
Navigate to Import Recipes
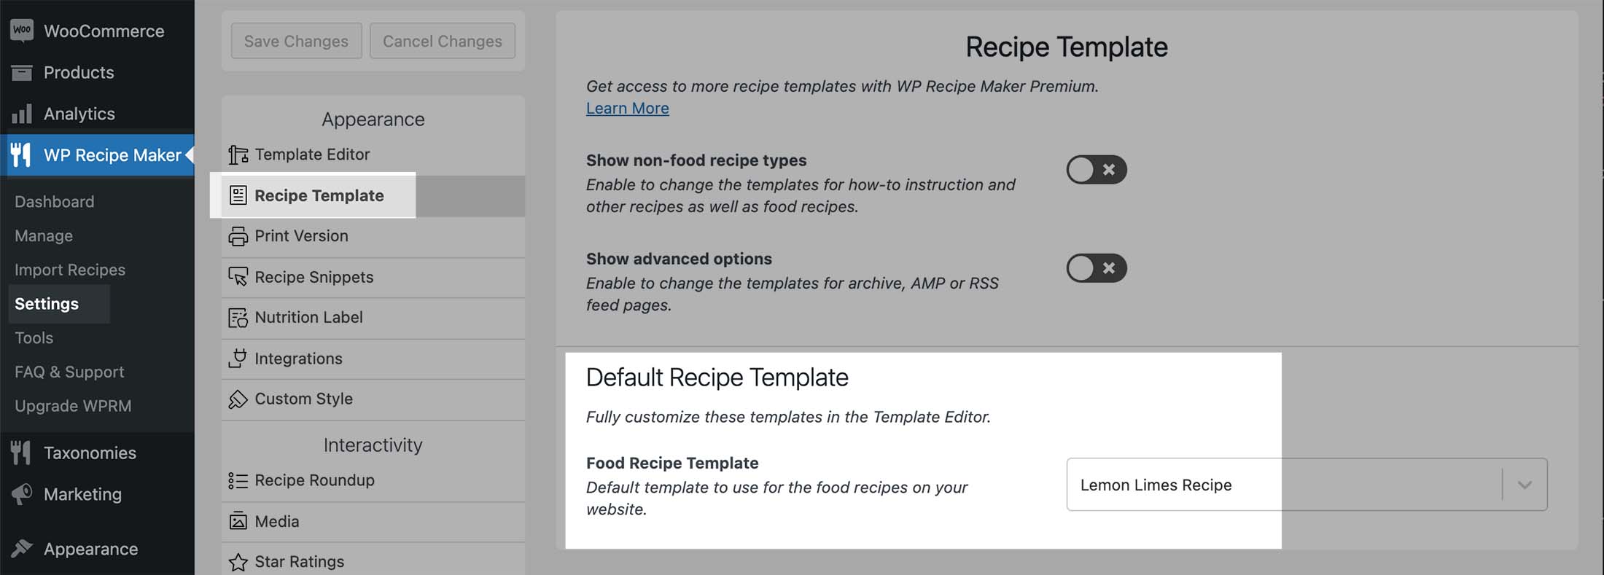pyautogui.click(x=69, y=269)
